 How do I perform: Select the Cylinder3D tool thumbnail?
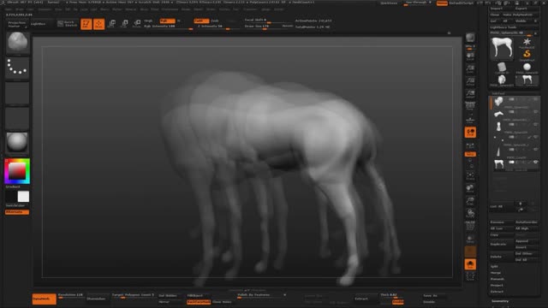pos(502,68)
